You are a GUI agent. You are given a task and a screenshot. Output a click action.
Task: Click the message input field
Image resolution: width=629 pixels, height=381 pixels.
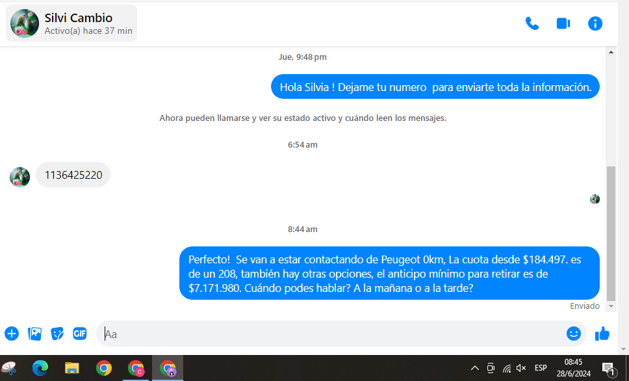(x=331, y=334)
